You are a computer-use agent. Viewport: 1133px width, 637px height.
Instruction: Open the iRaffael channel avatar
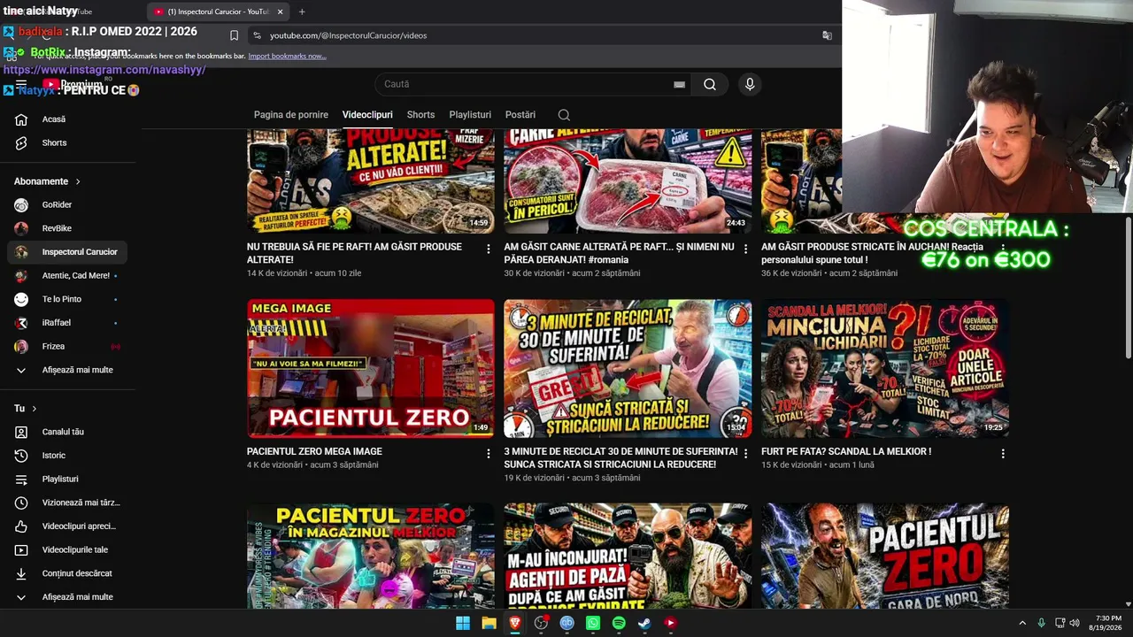21,323
